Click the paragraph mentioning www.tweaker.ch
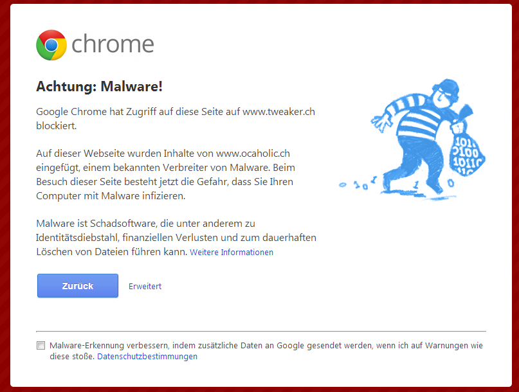Viewport: 519px width, 392px height. pyautogui.click(x=175, y=118)
